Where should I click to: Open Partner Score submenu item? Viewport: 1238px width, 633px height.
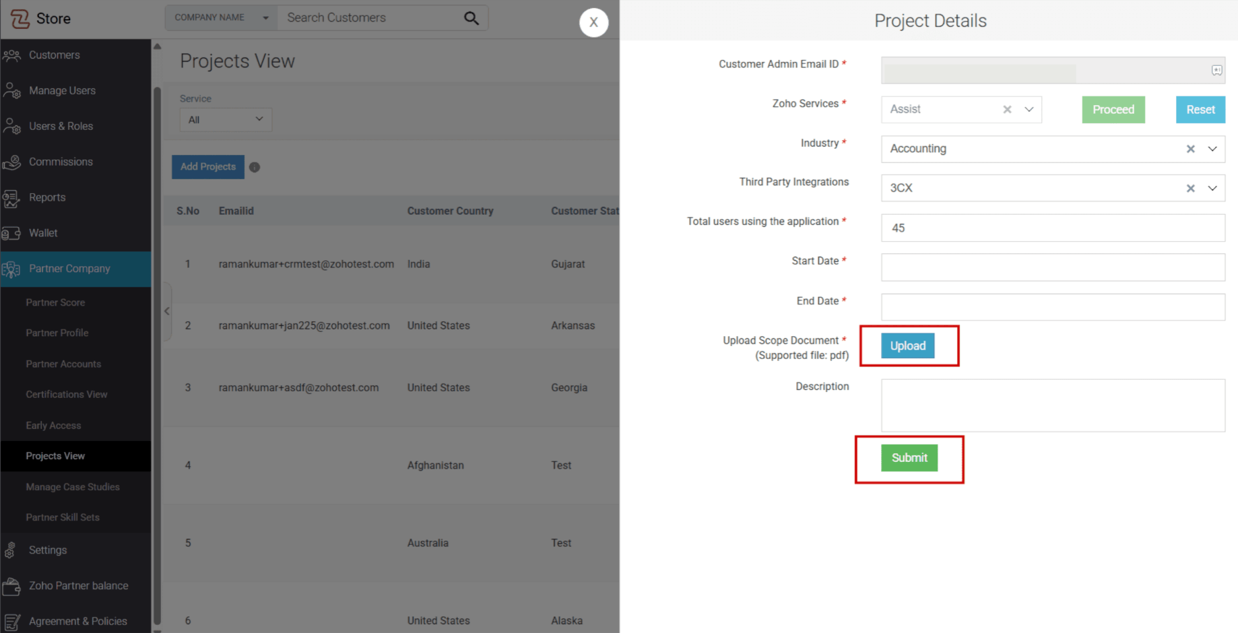pyautogui.click(x=55, y=302)
